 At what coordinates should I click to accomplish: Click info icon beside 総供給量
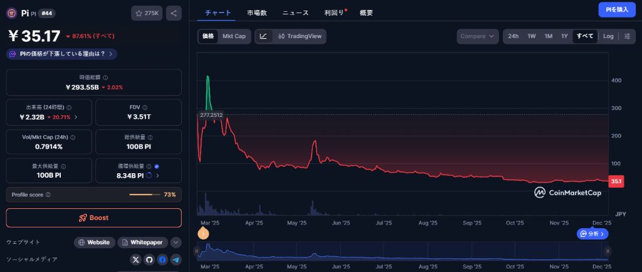[x=150, y=138]
